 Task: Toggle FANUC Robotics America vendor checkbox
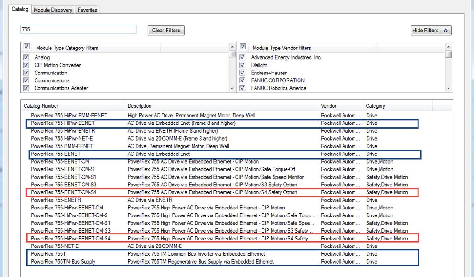click(243, 88)
